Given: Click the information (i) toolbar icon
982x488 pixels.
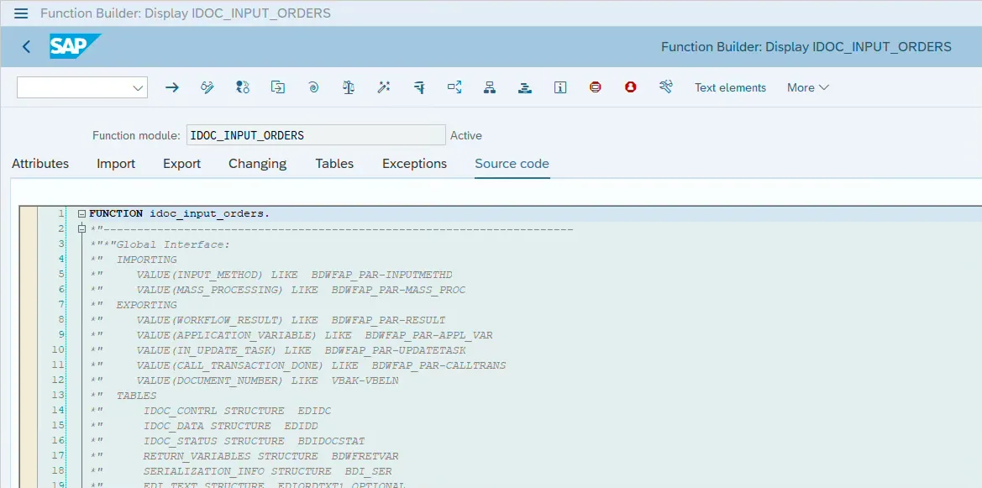Looking at the screenshot, I should coord(560,87).
